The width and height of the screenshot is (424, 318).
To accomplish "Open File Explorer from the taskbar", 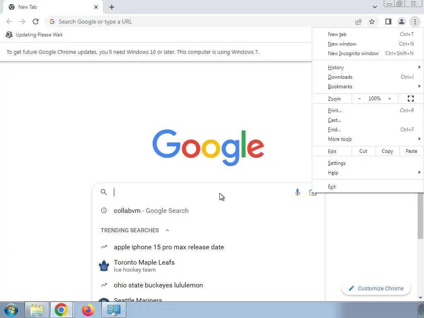I will 37,310.
